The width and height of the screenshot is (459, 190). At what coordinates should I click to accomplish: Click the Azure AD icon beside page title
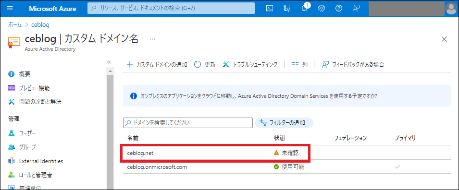[14, 43]
